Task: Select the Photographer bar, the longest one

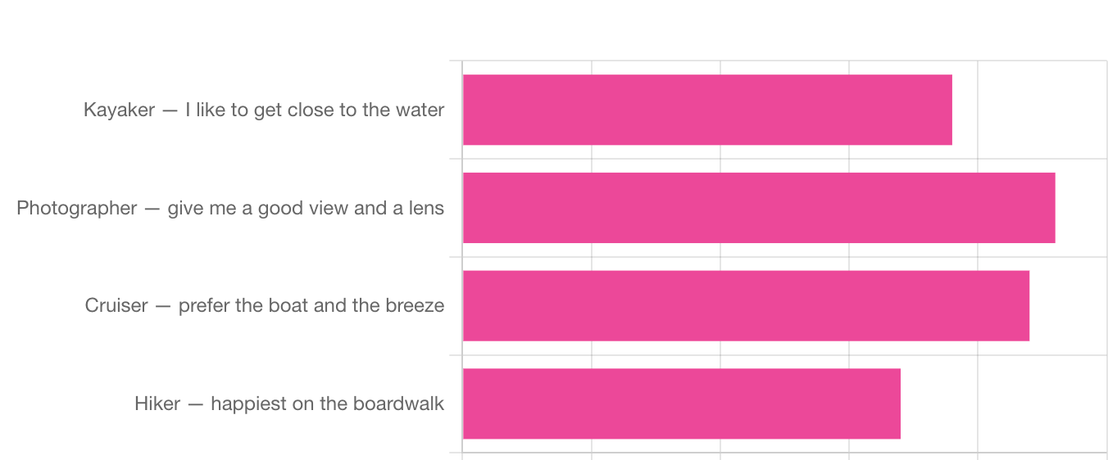Action: [759, 208]
